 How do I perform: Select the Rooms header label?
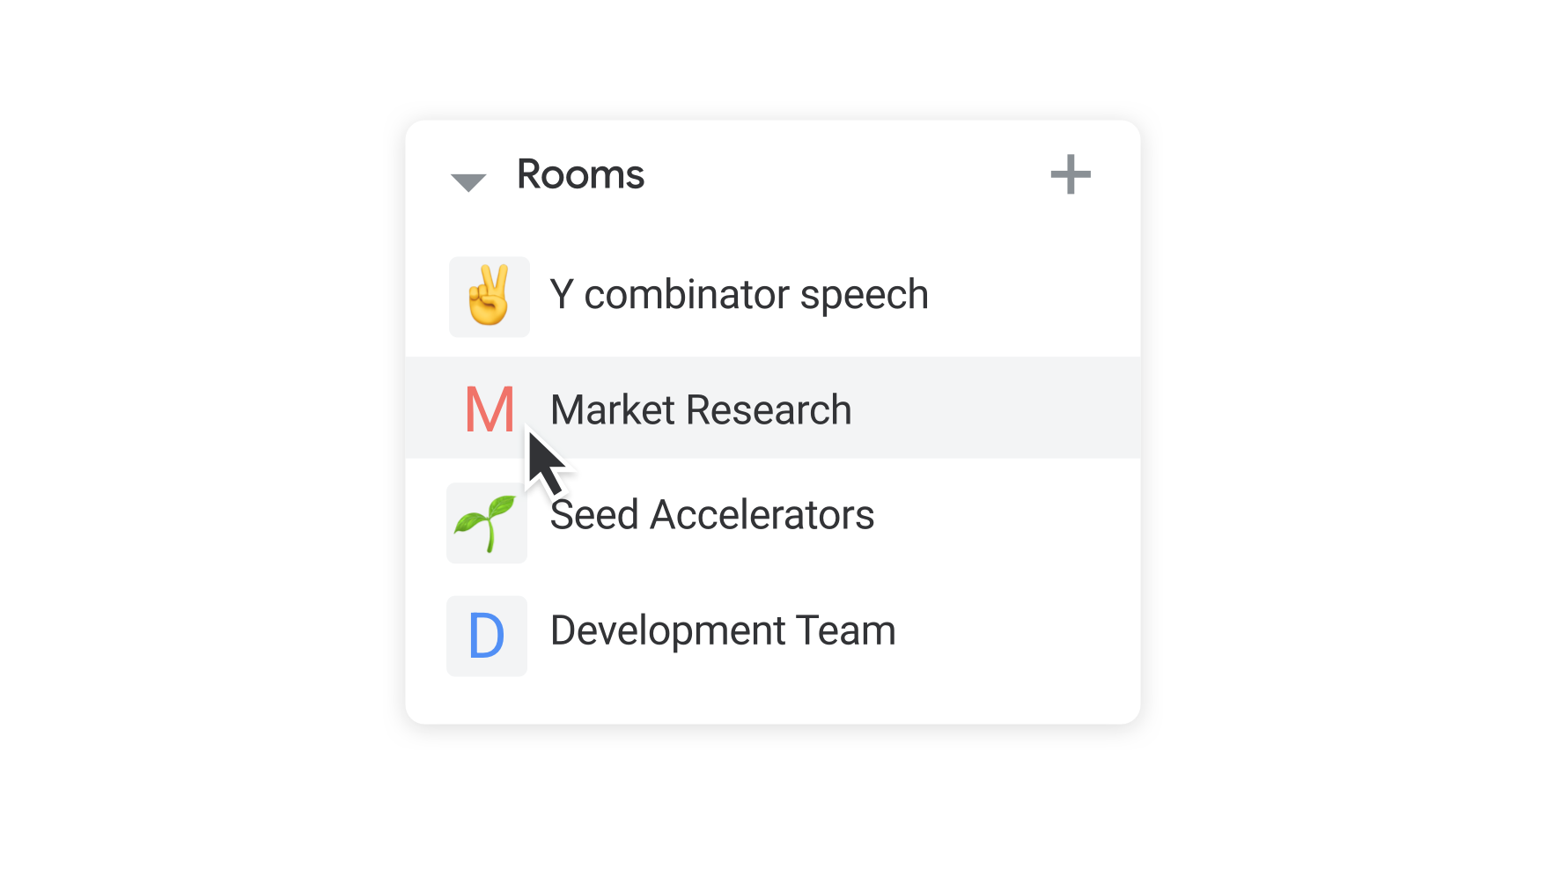point(580,174)
